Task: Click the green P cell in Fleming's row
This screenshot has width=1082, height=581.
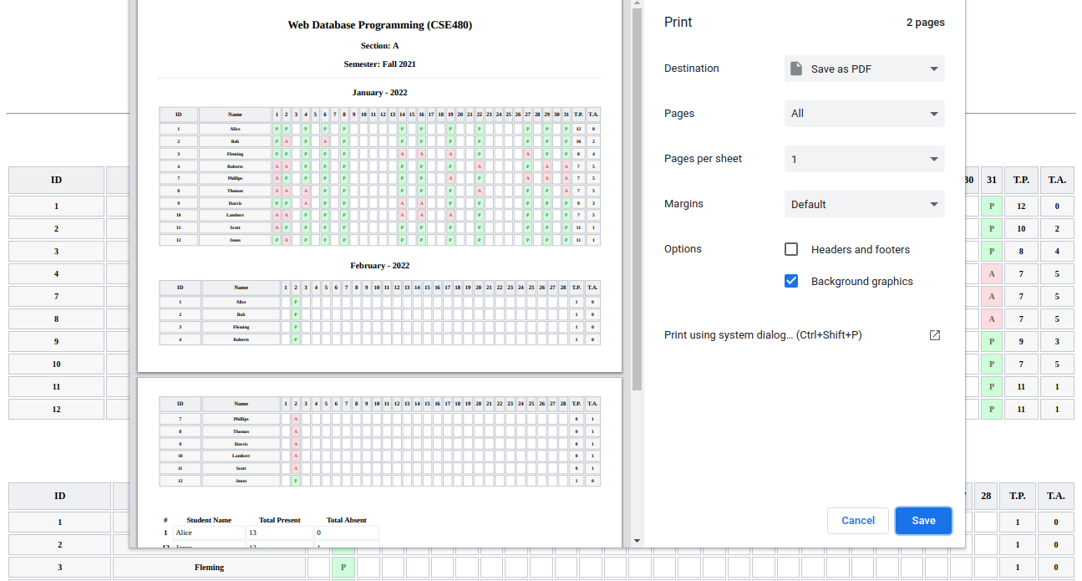Action: 343,567
